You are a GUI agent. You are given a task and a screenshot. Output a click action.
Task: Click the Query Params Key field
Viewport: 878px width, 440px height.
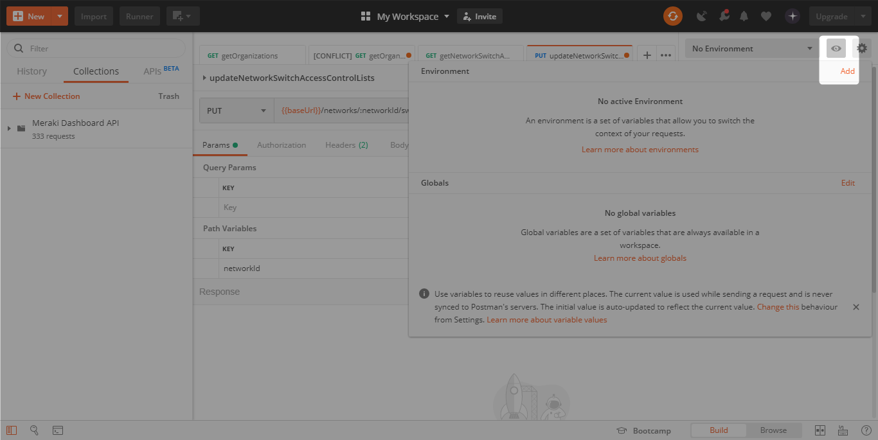pos(315,207)
